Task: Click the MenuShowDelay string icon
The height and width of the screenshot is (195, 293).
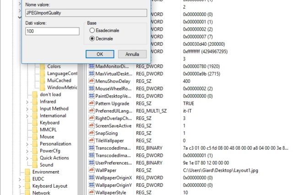Action: (x=92, y=81)
